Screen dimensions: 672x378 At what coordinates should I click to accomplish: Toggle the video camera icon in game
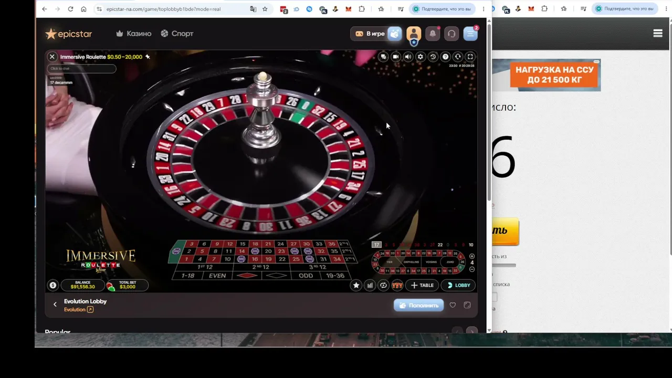(x=396, y=57)
